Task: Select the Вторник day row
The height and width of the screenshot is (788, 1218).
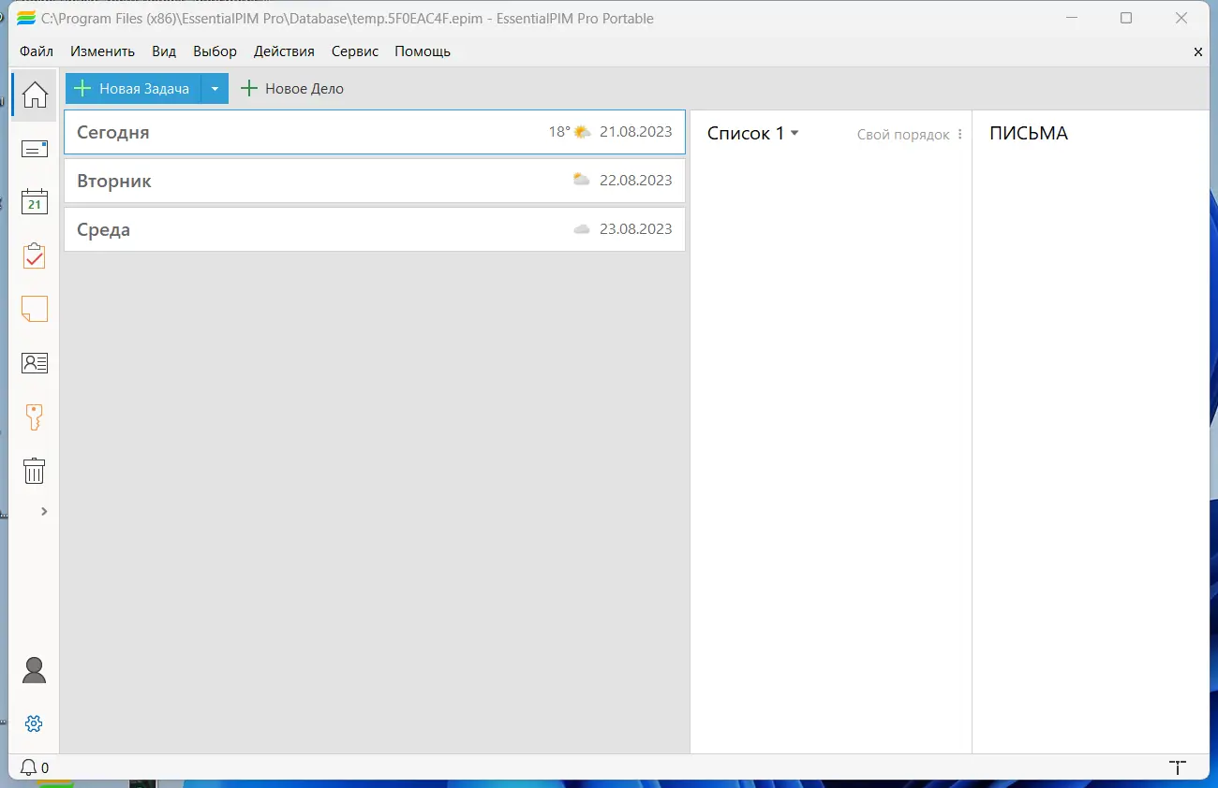Action: tap(375, 180)
